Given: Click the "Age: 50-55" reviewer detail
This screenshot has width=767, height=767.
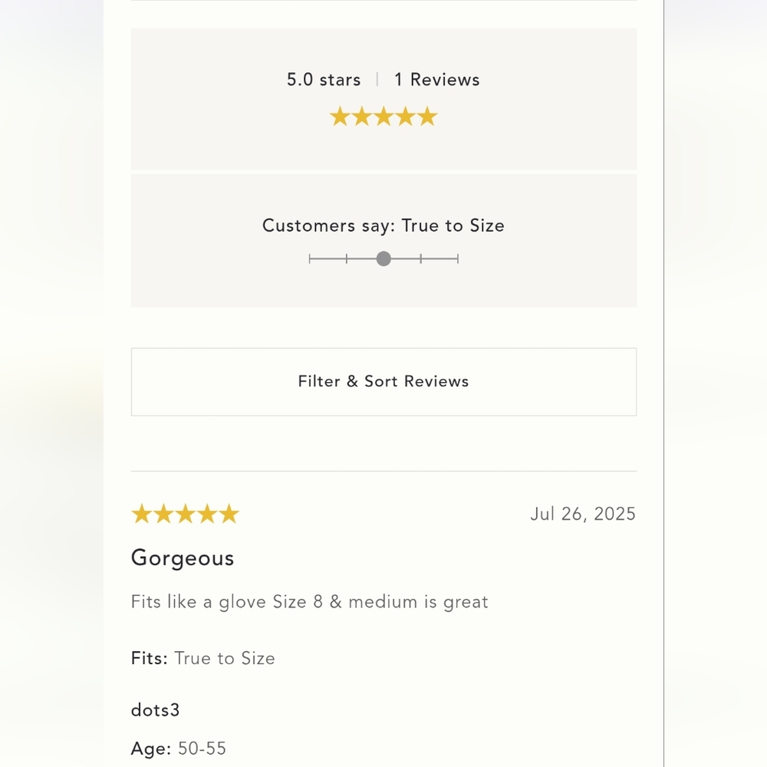Looking at the screenshot, I should 179,749.
